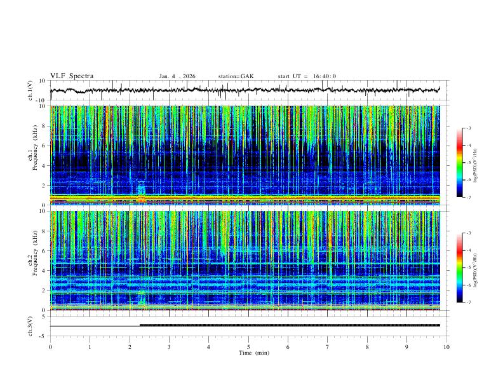The width and height of the screenshot is (503, 389).
Task: Click time axis tick label "4"
Action: pos(208,347)
